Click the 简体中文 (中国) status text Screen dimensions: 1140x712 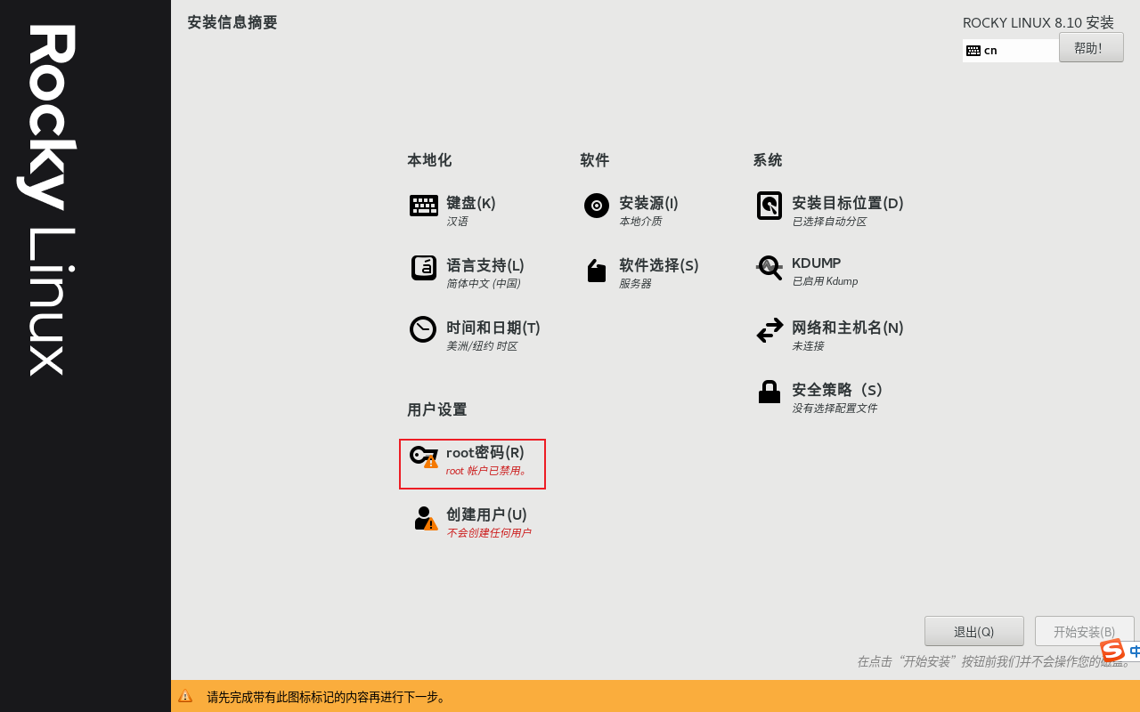click(x=484, y=284)
